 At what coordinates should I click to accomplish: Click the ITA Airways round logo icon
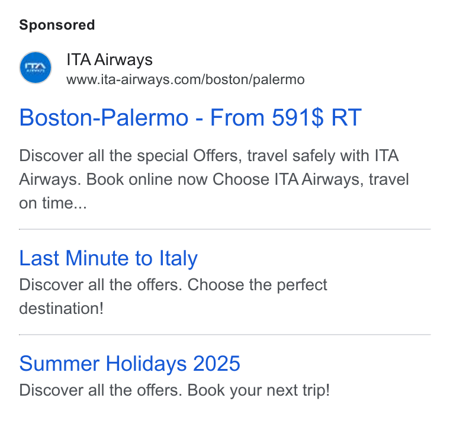point(36,68)
